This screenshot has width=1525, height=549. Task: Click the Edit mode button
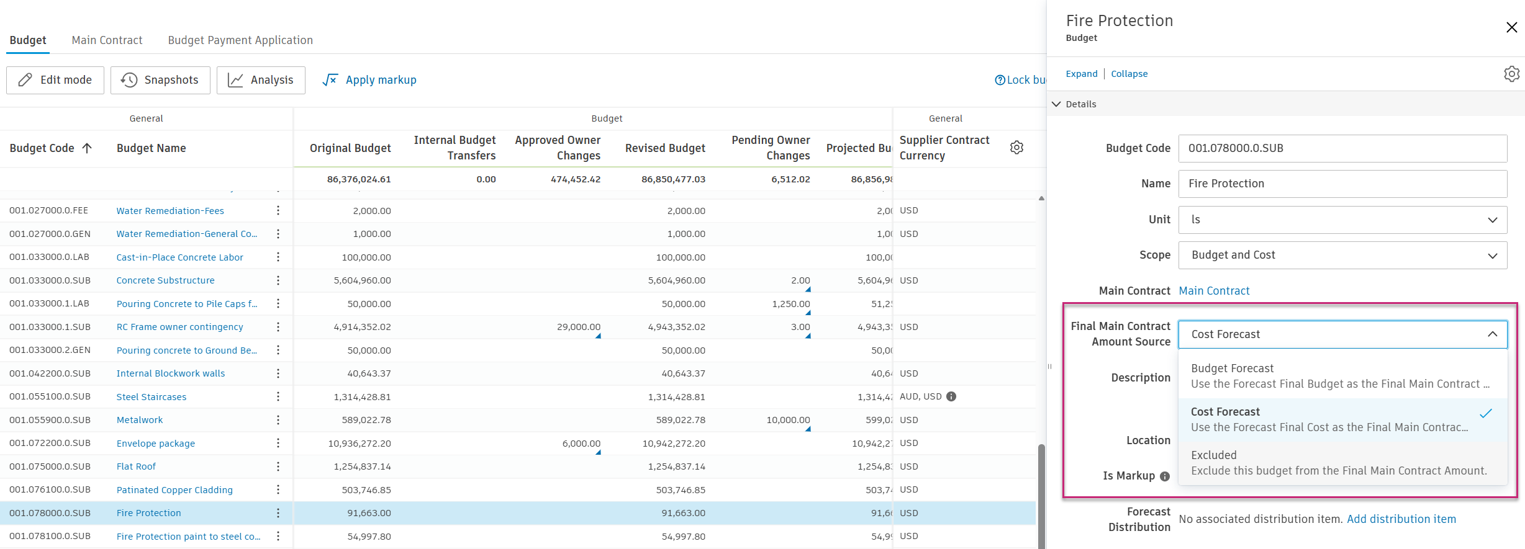click(x=55, y=80)
